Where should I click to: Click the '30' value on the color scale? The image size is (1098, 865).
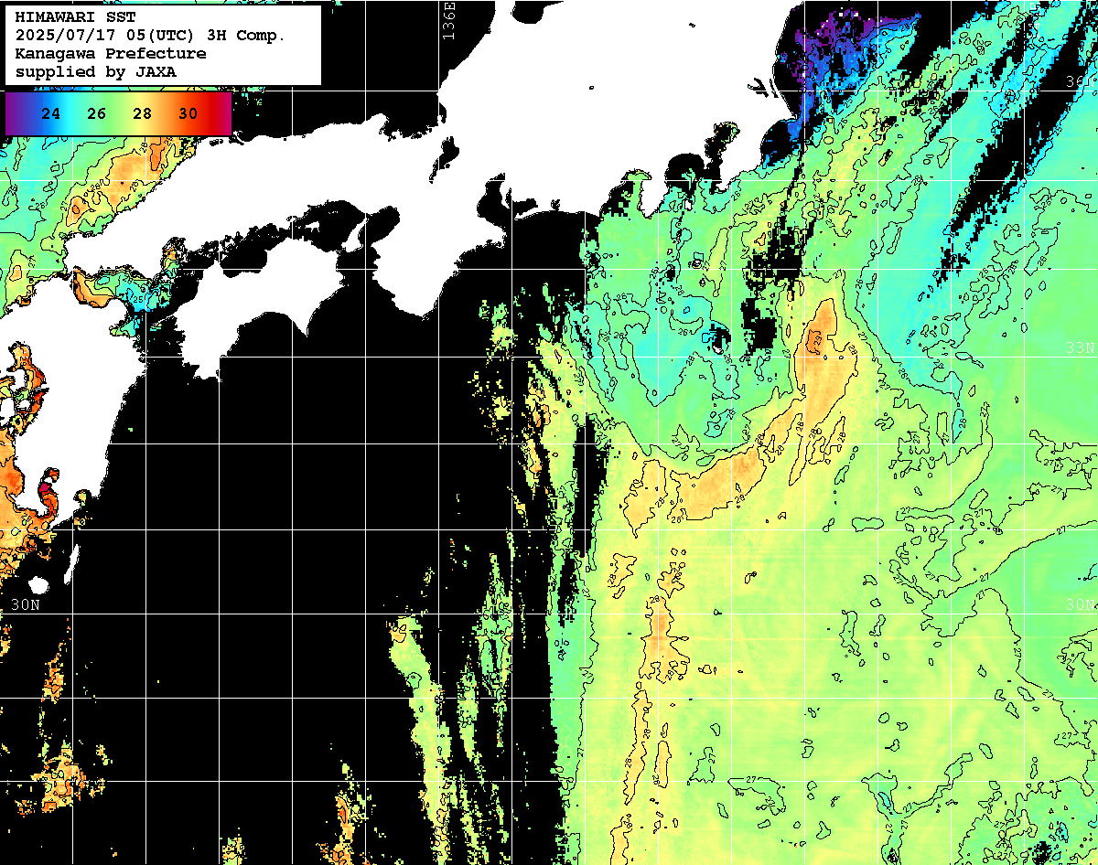click(188, 114)
